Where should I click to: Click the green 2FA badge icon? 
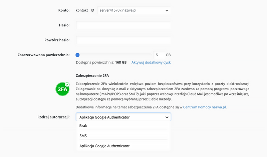[62, 89]
